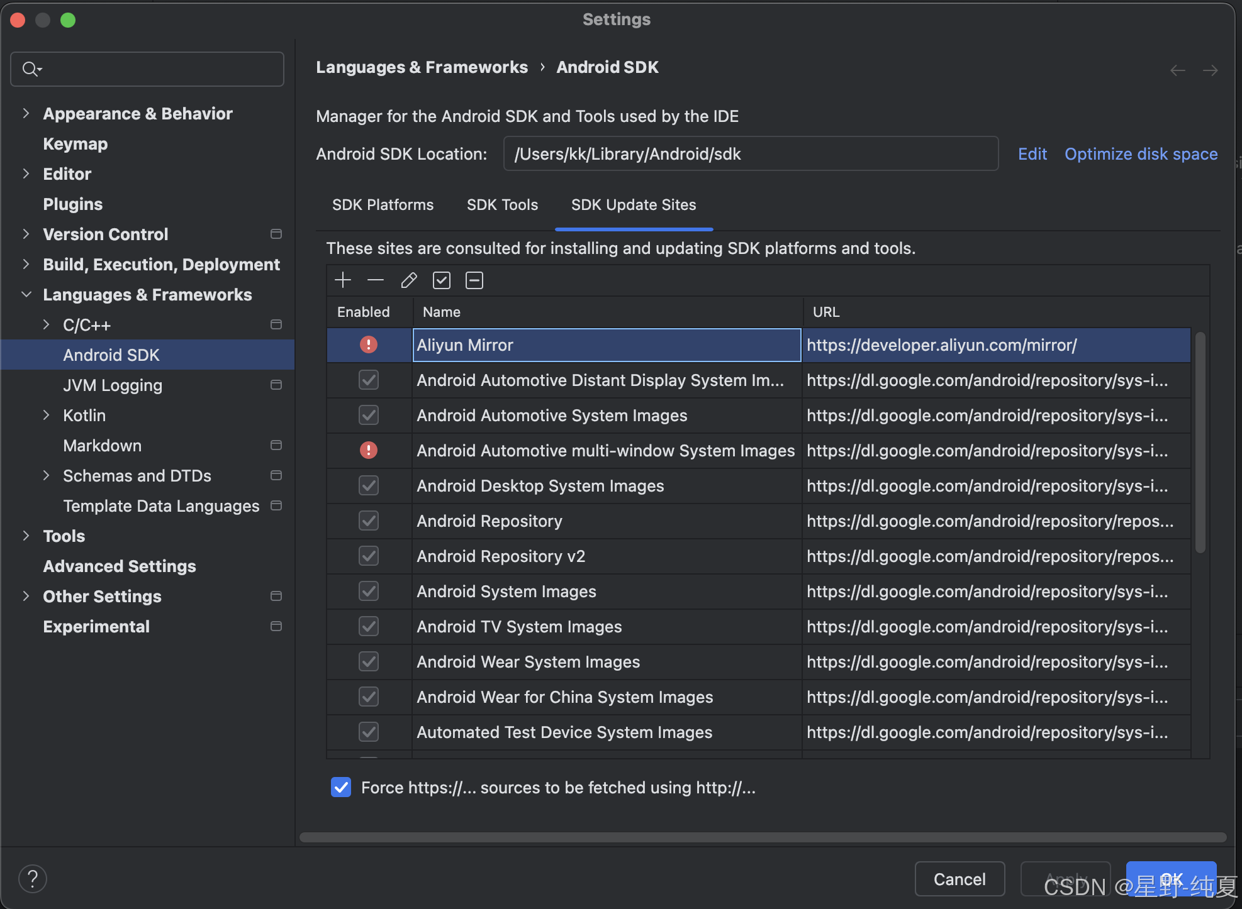Click the settings search field
Image resolution: width=1242 pixels, height=909 pixels.
point(157,69)
